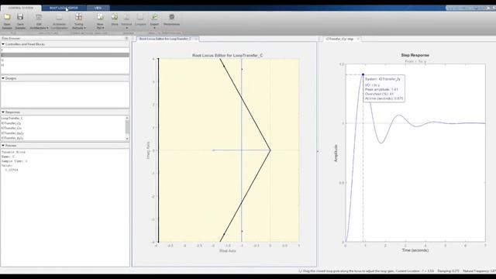
Task: Switch to the Root Locus Editor ribbon tab
Action: point(64,8)
